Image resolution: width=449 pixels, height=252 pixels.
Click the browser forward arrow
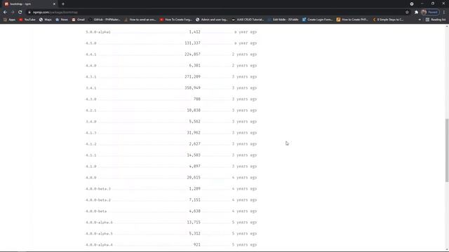click(13, 13)
